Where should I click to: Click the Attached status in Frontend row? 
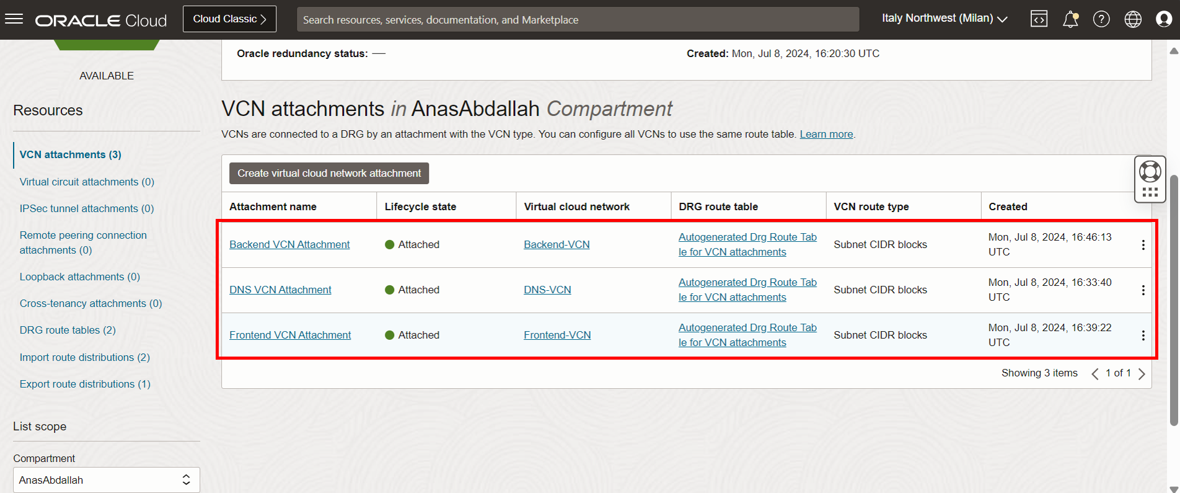(412, 335)
